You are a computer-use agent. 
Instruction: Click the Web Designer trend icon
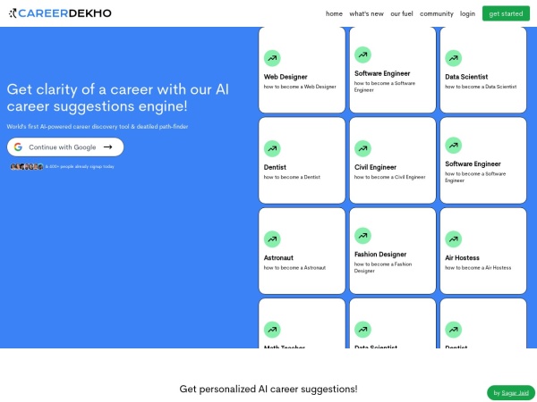272,58
